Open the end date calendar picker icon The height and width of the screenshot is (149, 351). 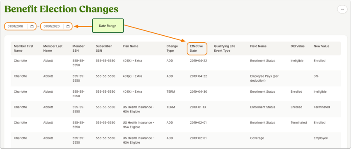click(68, 26)
